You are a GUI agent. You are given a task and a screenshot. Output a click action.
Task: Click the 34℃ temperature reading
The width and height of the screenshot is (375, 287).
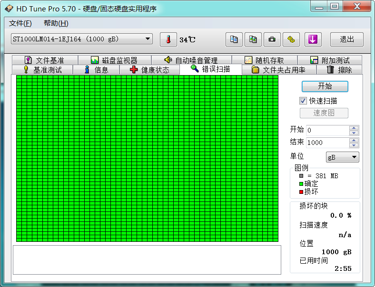tap(187, 39)
